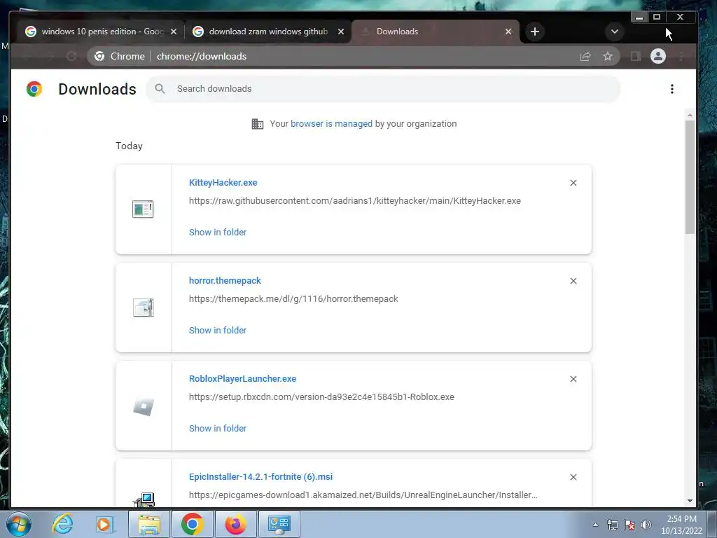Click the KitteyHacker.exe source URL
The width and height of the screenshot is (717, 538).
(355, 201)
